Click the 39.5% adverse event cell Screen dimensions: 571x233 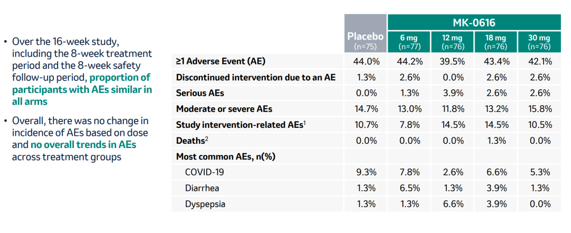(452, 62)
